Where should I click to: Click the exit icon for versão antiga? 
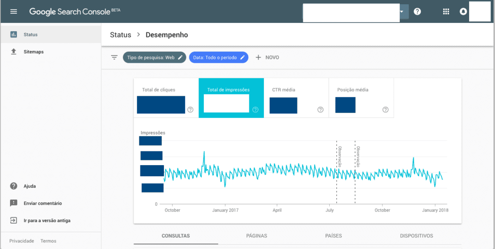point(13,221)
